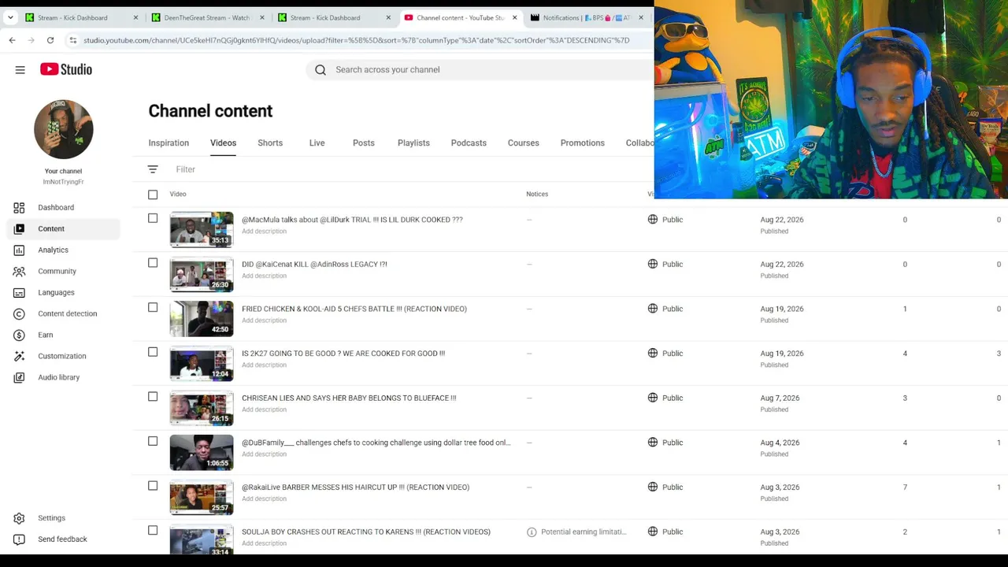Open the SOULJA BOY CRASHES OUT video title
Image resolution: width=1008 pixels, height=567 pixels.
[366, 532]
